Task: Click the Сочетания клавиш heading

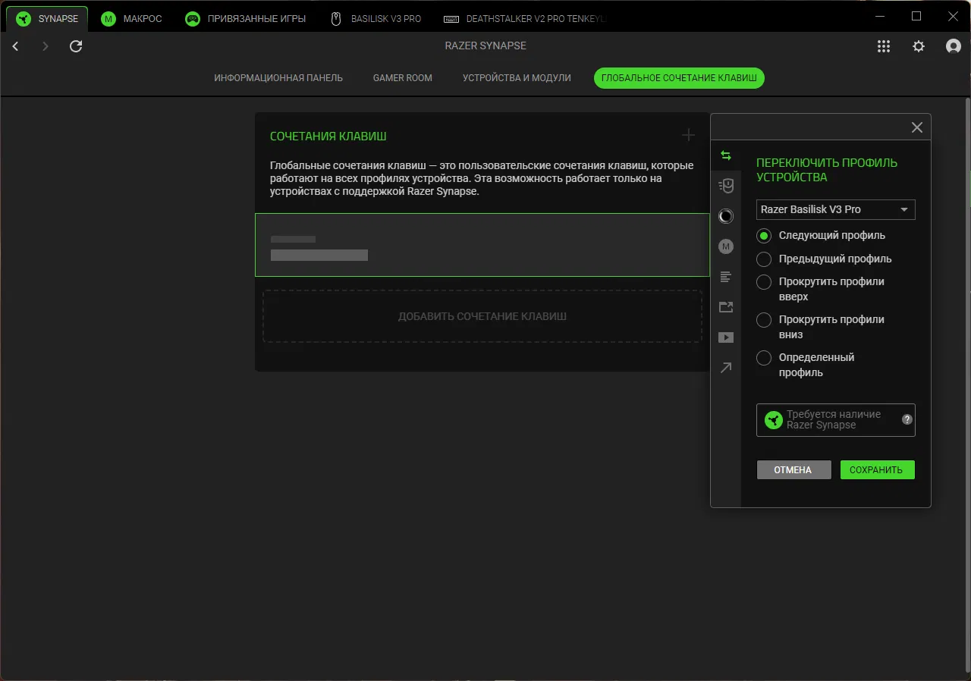Action: pyautogui.click(x=328, y=137)
